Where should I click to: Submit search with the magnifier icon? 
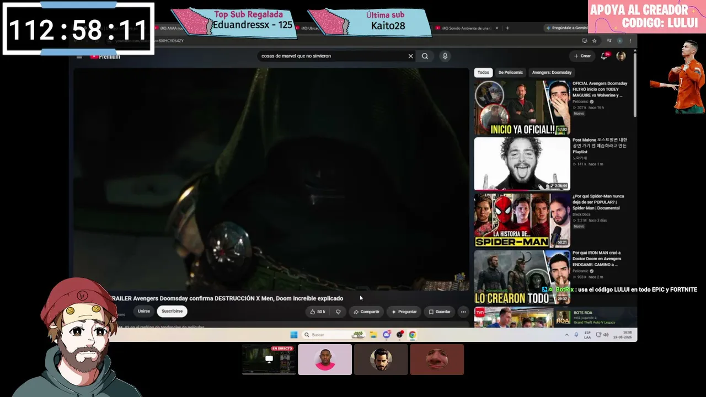click(425, 56)
